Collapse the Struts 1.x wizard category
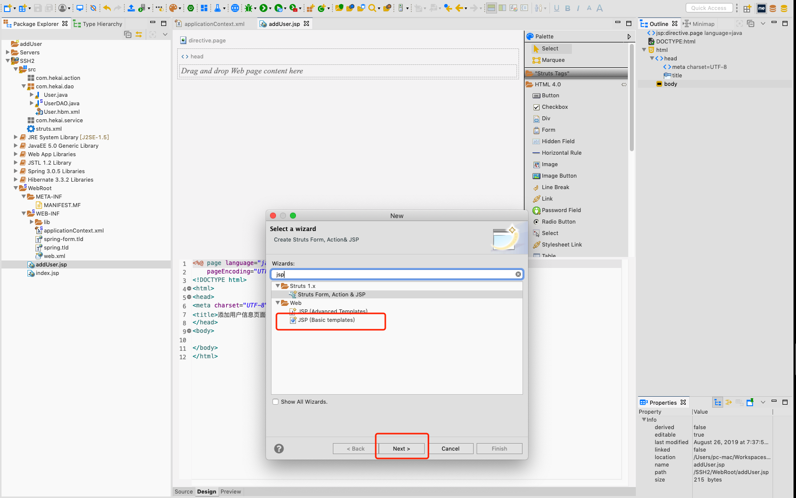 point(278,286)
